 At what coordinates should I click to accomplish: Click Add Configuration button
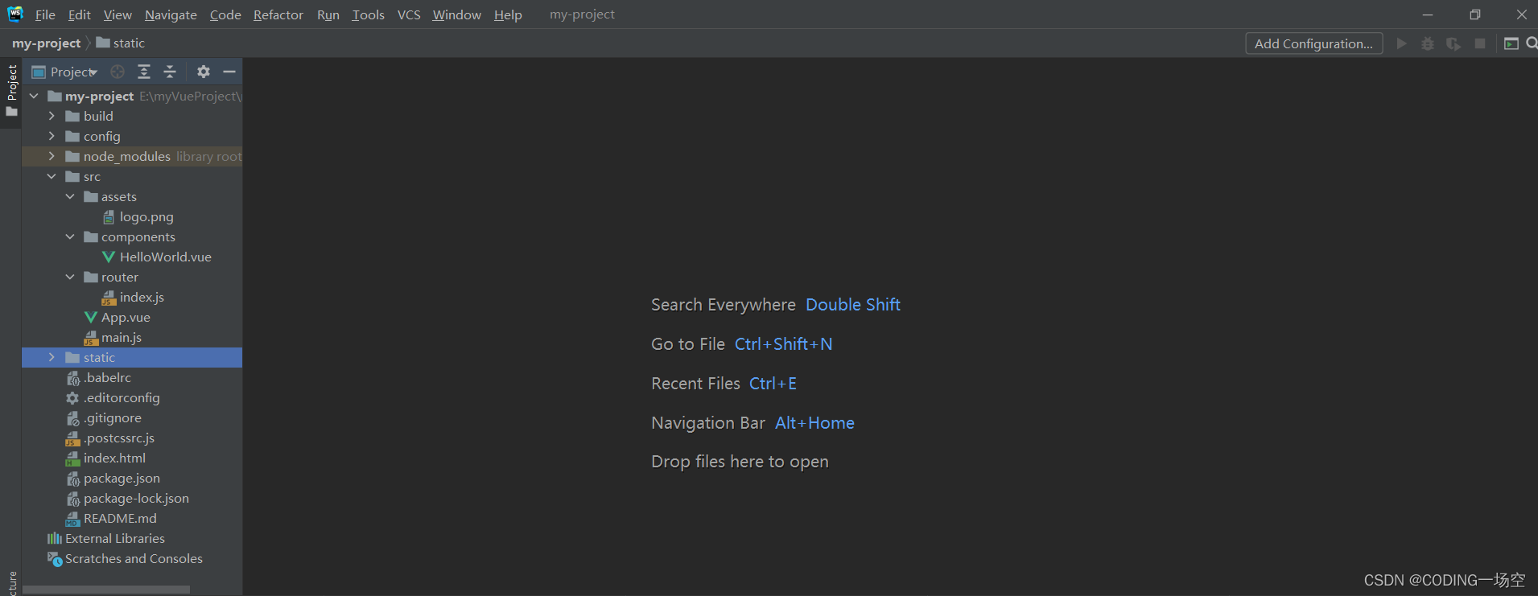click(1314, 43)
